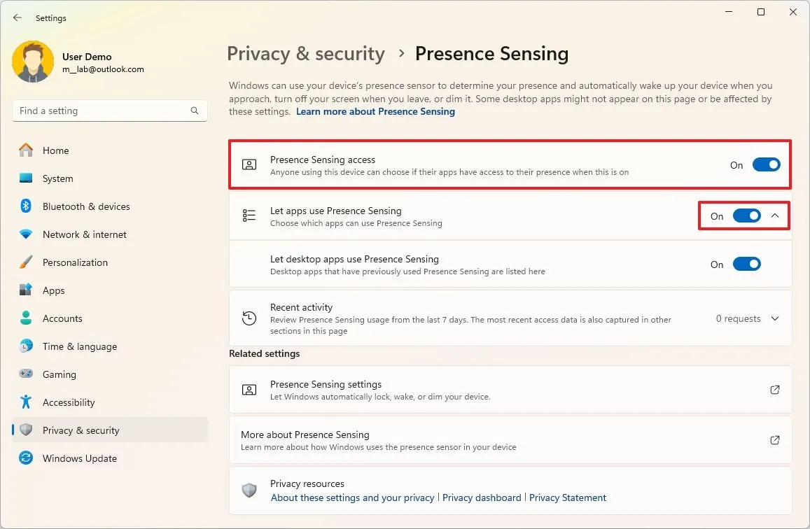This screenshot has width=810, height=529.
Task: Click the Privacy & security breadcrumb
Action: (x=306, y=54)
